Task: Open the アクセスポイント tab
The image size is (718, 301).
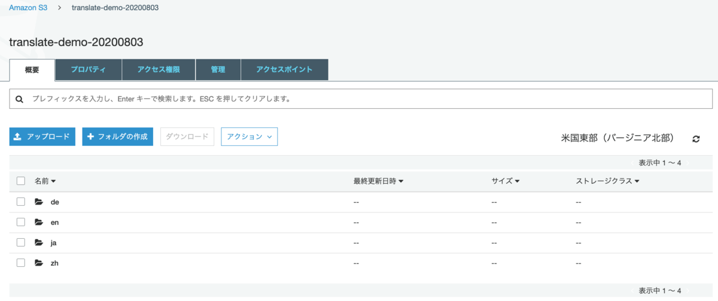Action: pyautogui.click(x=284, y=70)
